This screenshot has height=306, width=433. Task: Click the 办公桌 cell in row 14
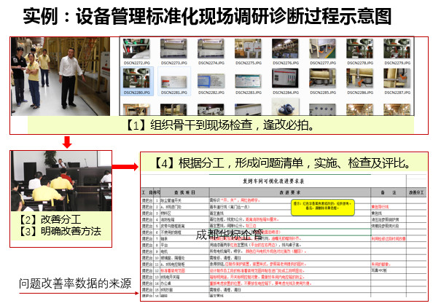click(184, 283)
